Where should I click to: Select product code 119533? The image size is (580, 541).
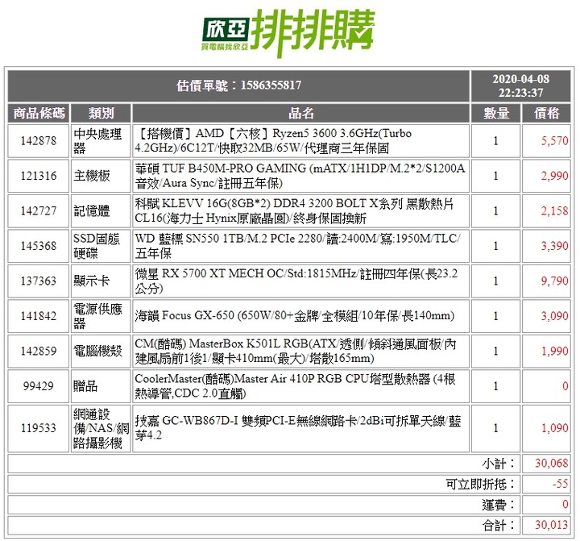pos(39,428)
